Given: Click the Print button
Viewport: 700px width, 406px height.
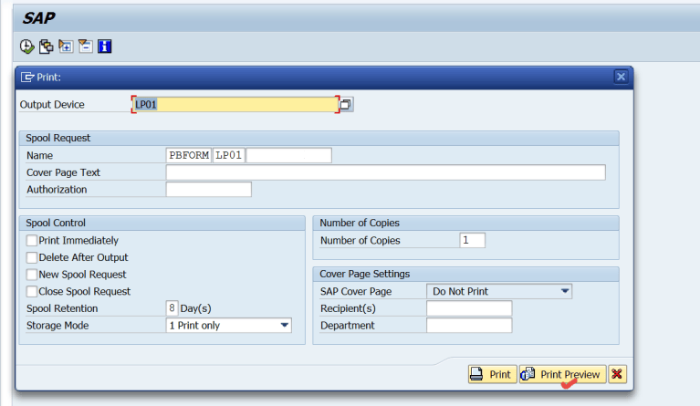Looking at the screenshot, I should click(x=493, y=374).
